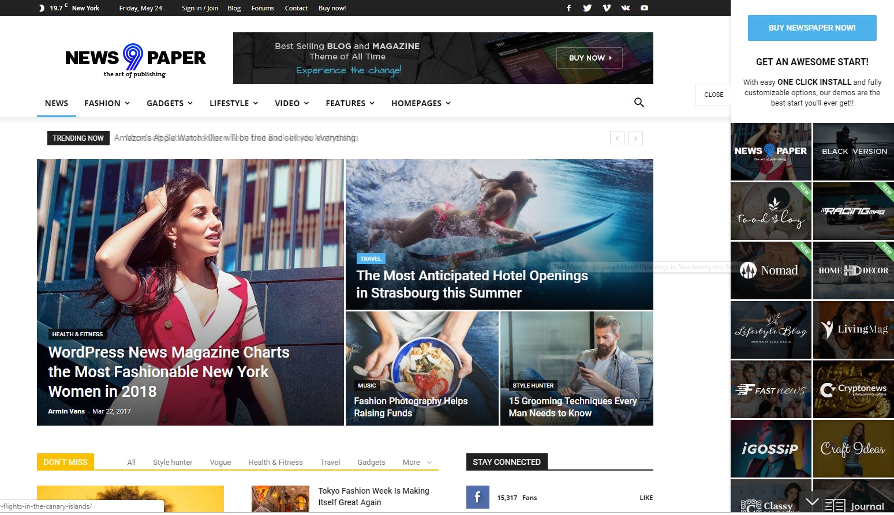
Task: Select the Newspaper default demo thumbnail
Action: point(770,152)
